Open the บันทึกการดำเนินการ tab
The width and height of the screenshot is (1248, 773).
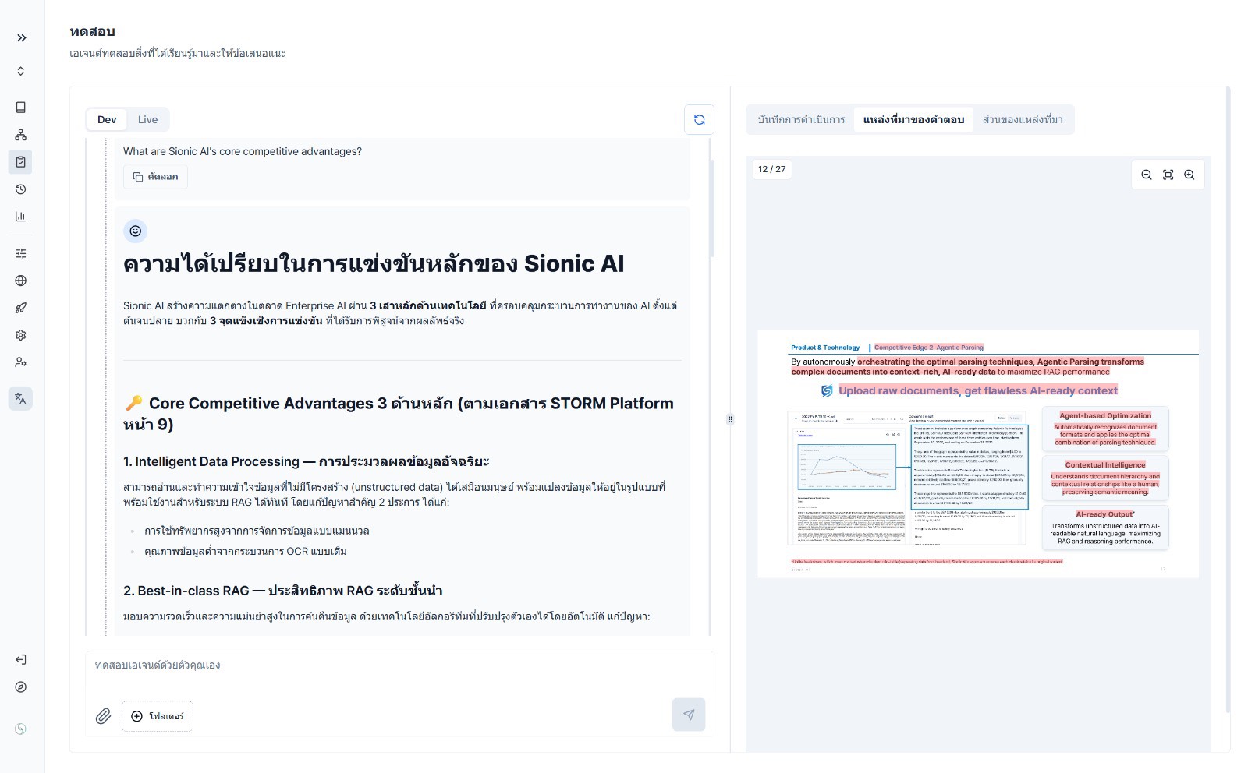click(801, 119)
